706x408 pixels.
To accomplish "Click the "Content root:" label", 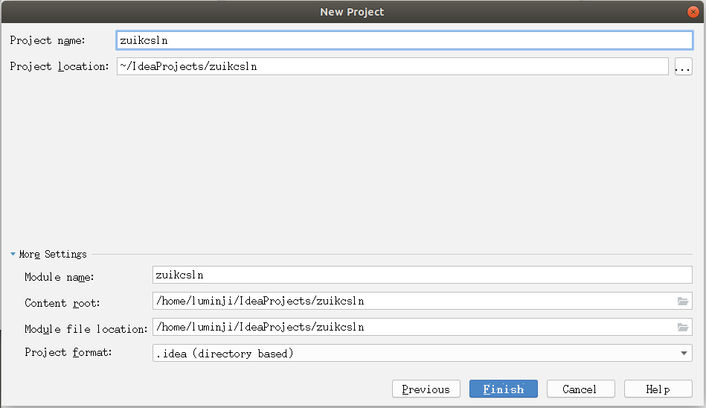I will [x=62, y=303].
